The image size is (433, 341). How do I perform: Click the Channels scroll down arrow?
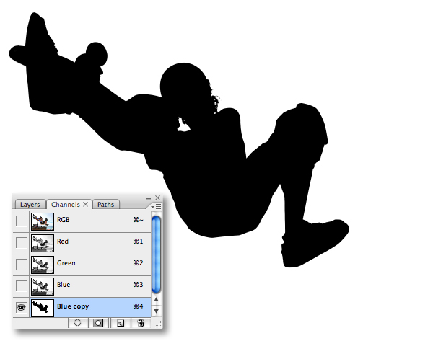(x=156, y=311)
